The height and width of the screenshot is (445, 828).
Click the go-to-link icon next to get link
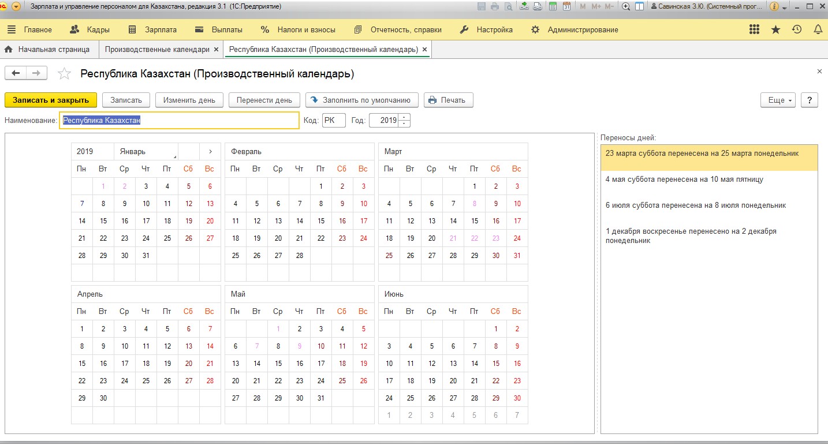point(537,6)
